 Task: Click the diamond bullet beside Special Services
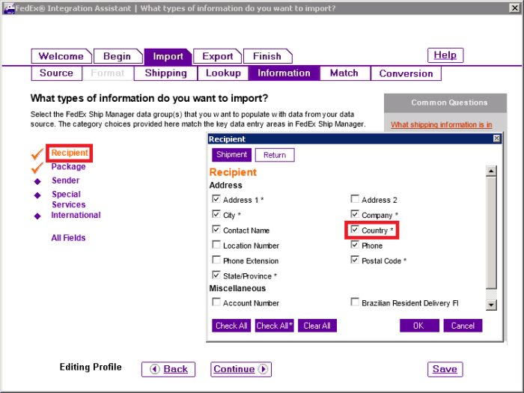coord(37,195)
